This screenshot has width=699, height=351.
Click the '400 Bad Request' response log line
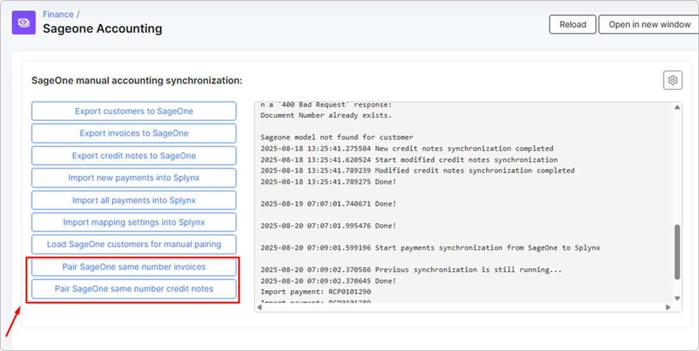point(326,105)
